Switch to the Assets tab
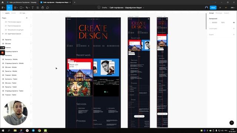 [14, 13]
